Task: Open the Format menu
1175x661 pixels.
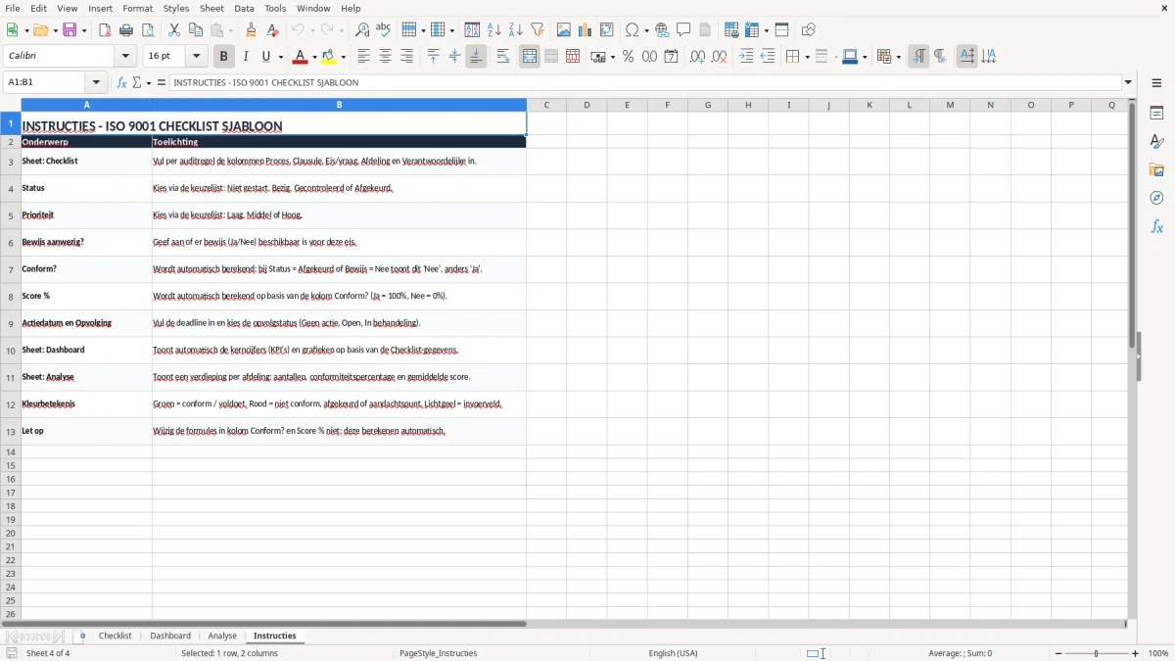Action: (138, 8)
